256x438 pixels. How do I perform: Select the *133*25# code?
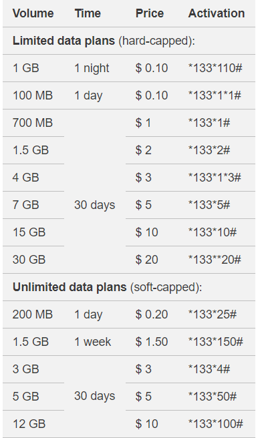[213, 314]
